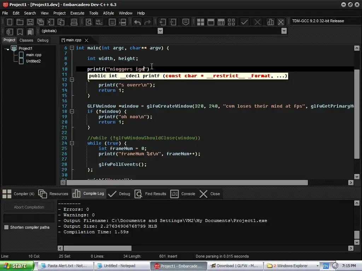The height and width of the screenshot is (271, 362).
Task: Click the Windows start button
Action: coord(17,266)
